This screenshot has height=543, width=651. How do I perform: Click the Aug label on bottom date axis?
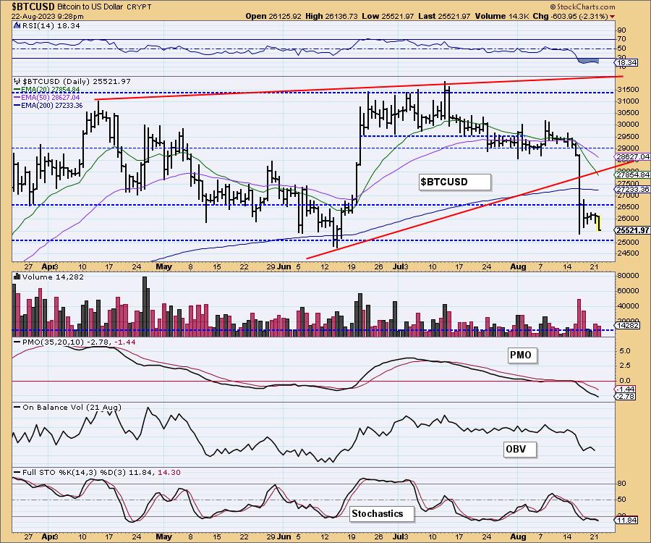pyautogui.click(x=518, y=536)
